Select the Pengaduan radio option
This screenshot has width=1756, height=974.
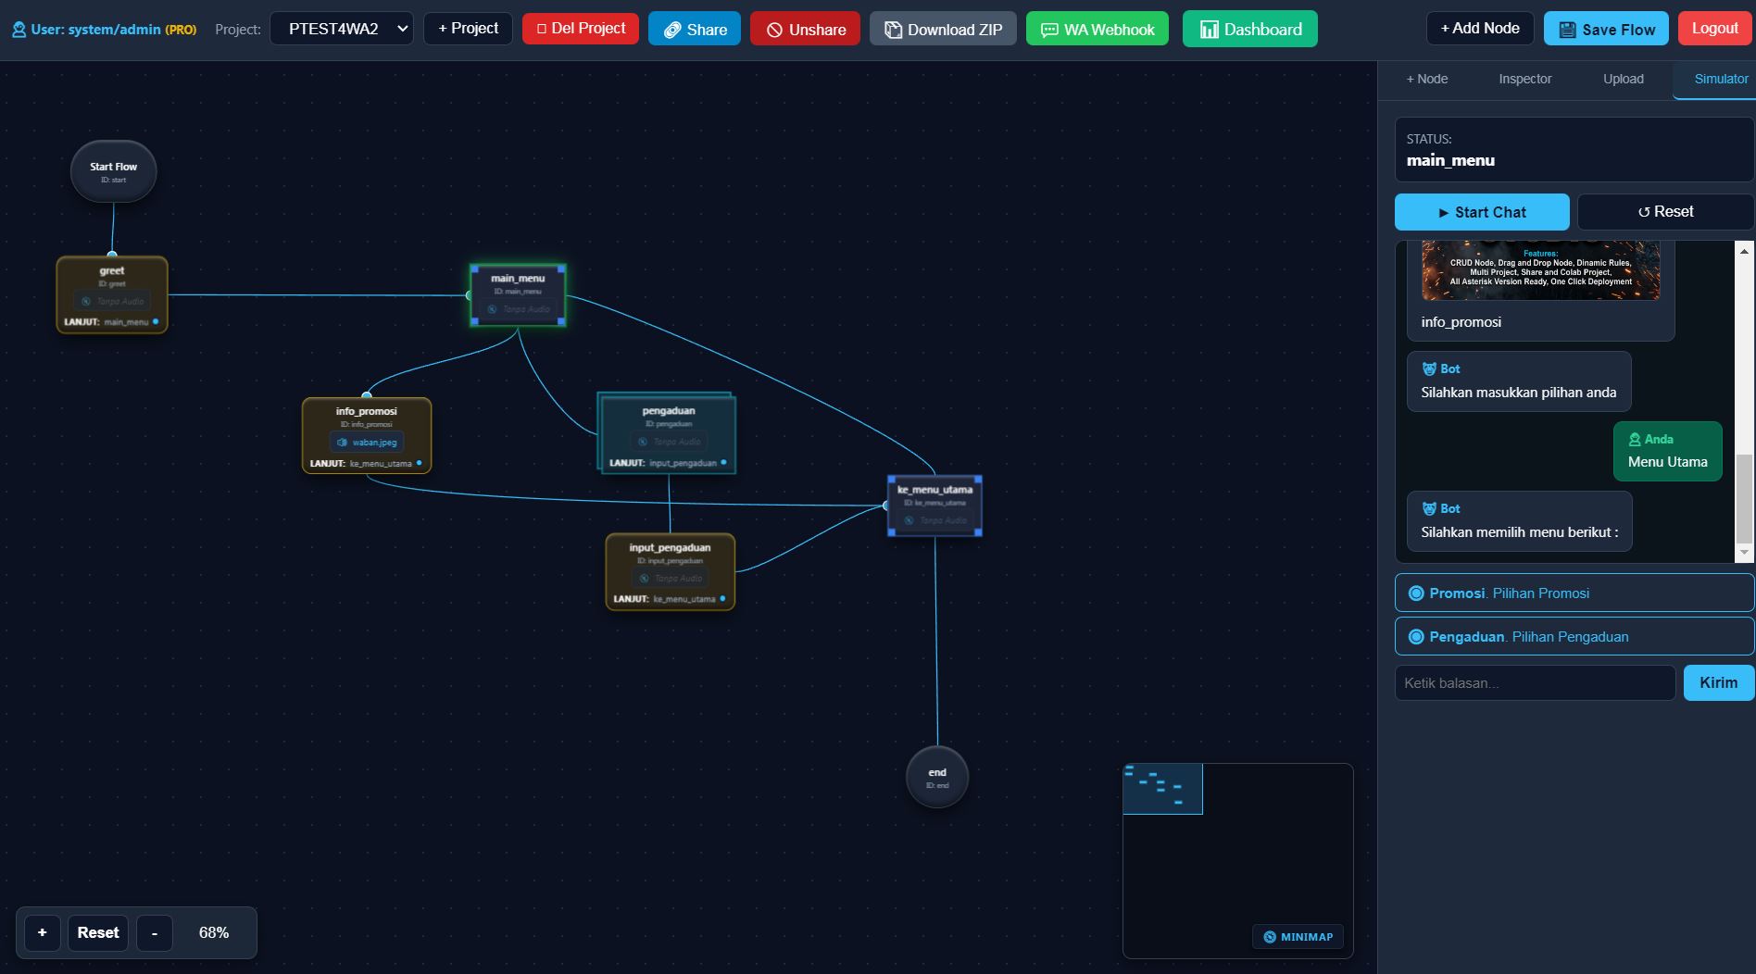(1416, 637)
